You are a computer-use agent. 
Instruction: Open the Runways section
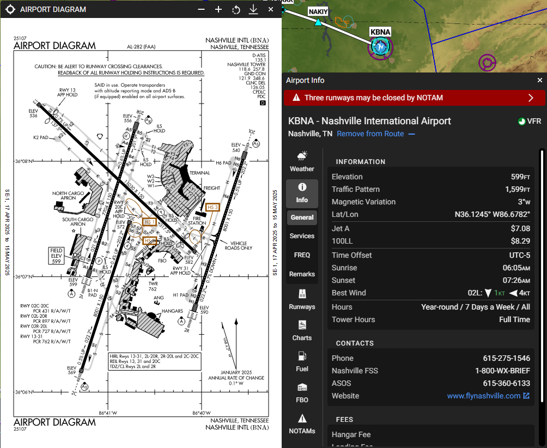tap(302, 300)
